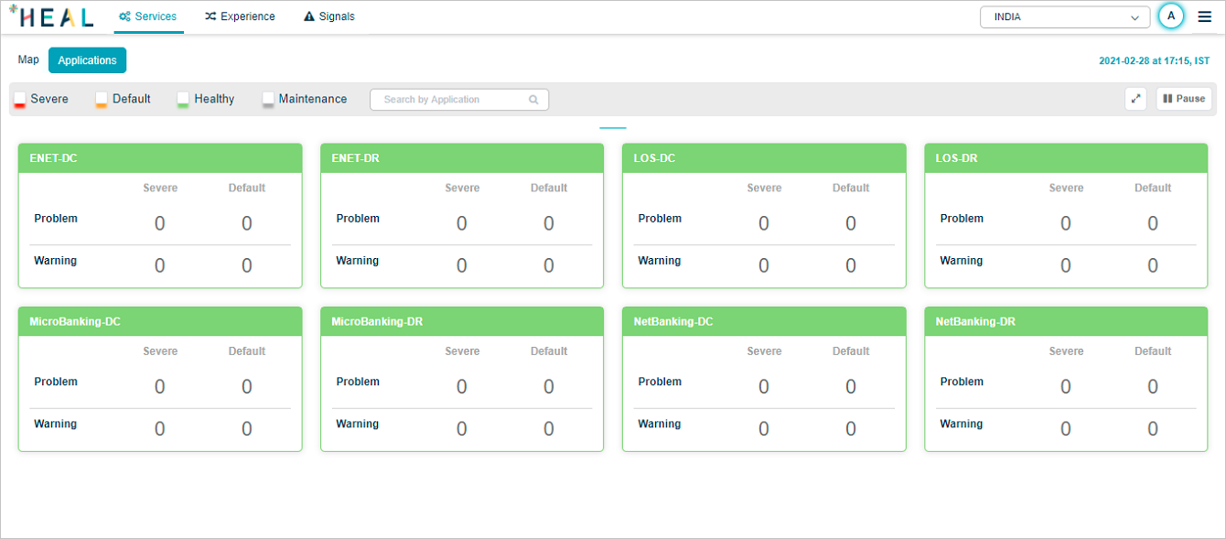
Task: Click the search magnifier icon
Action: coord(533,100)
